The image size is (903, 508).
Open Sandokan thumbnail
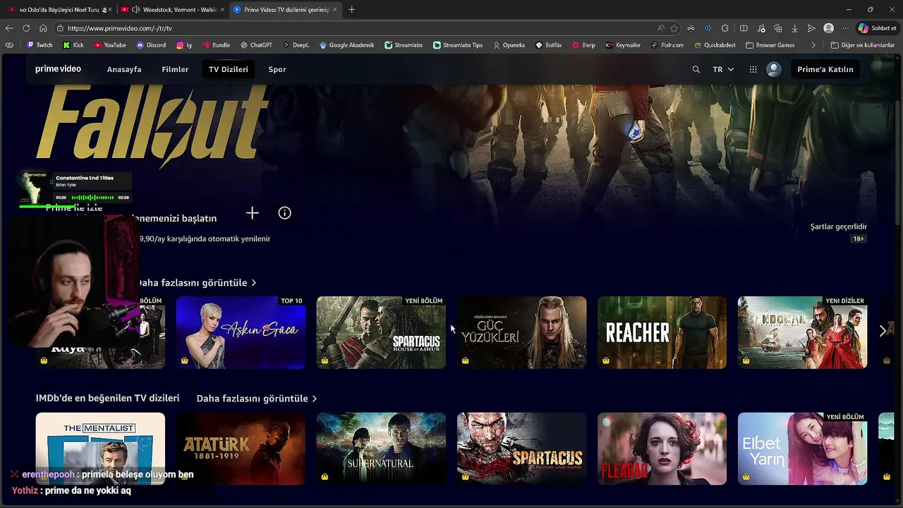(x=802, y=332)
